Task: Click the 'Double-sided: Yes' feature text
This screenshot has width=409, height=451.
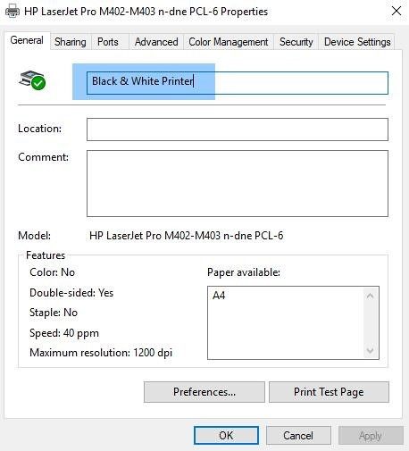Action: [71, 293]
